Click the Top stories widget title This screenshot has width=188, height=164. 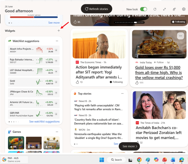85,94
